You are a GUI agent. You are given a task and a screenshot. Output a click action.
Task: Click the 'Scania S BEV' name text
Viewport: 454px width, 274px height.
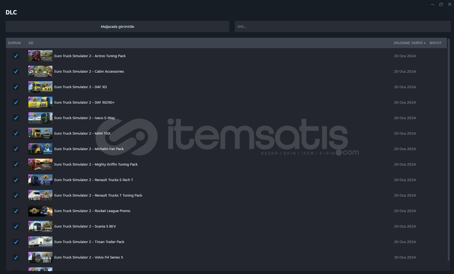click(105, 226)
